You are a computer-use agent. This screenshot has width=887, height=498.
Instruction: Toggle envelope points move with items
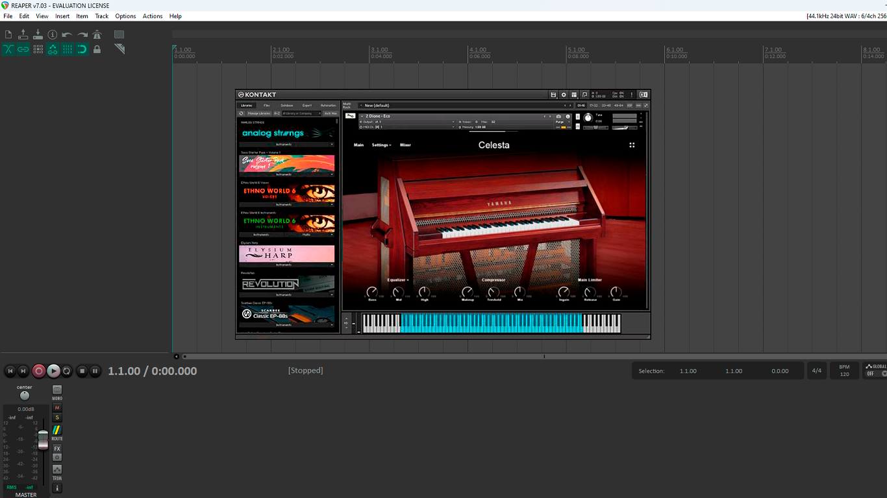[x=53, y=49]
